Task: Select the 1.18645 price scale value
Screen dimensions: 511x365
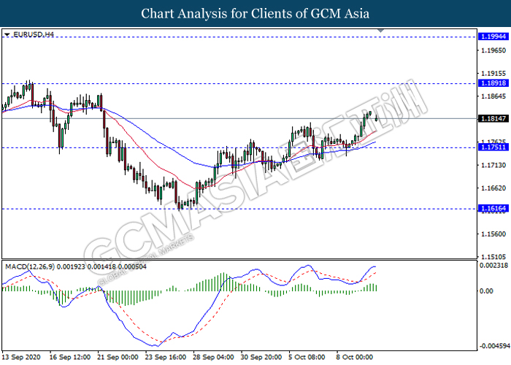Action: (493, 96)
